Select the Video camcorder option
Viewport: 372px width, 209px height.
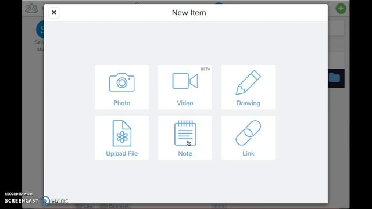(185, 87)
